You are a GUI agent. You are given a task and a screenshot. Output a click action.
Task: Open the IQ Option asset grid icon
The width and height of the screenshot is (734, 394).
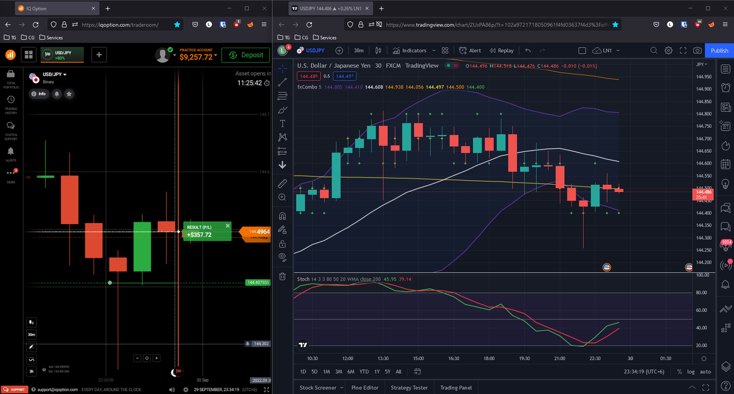tap(28, 55)
